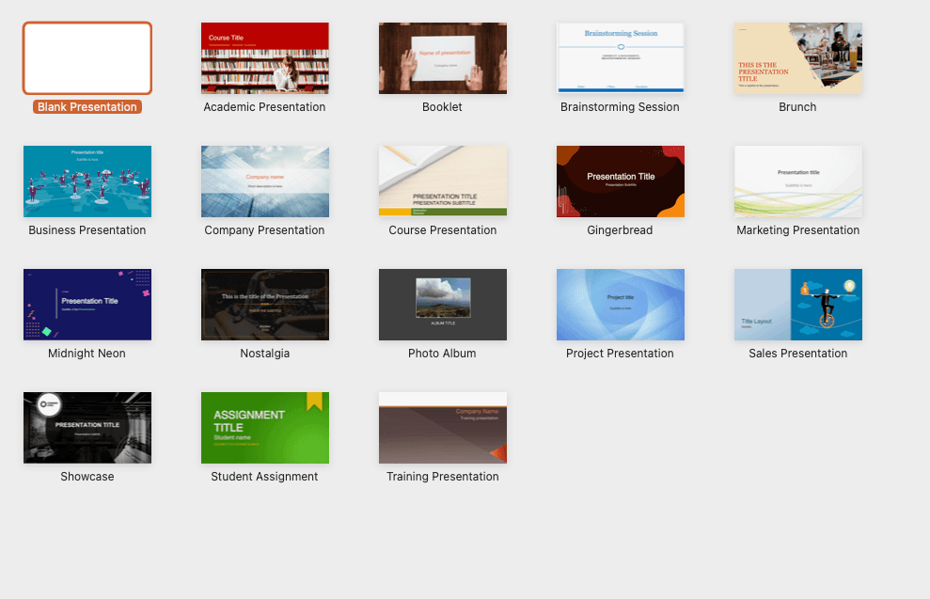Screen dimensions: 930x599
Task: Select the Photo Album template
Action: 442,305
